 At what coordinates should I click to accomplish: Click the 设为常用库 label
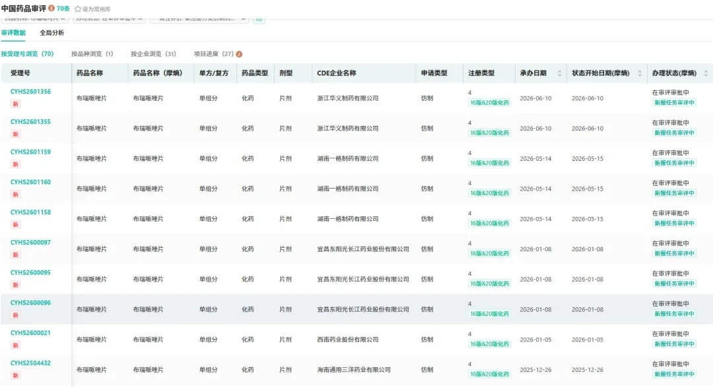(96, 9)
